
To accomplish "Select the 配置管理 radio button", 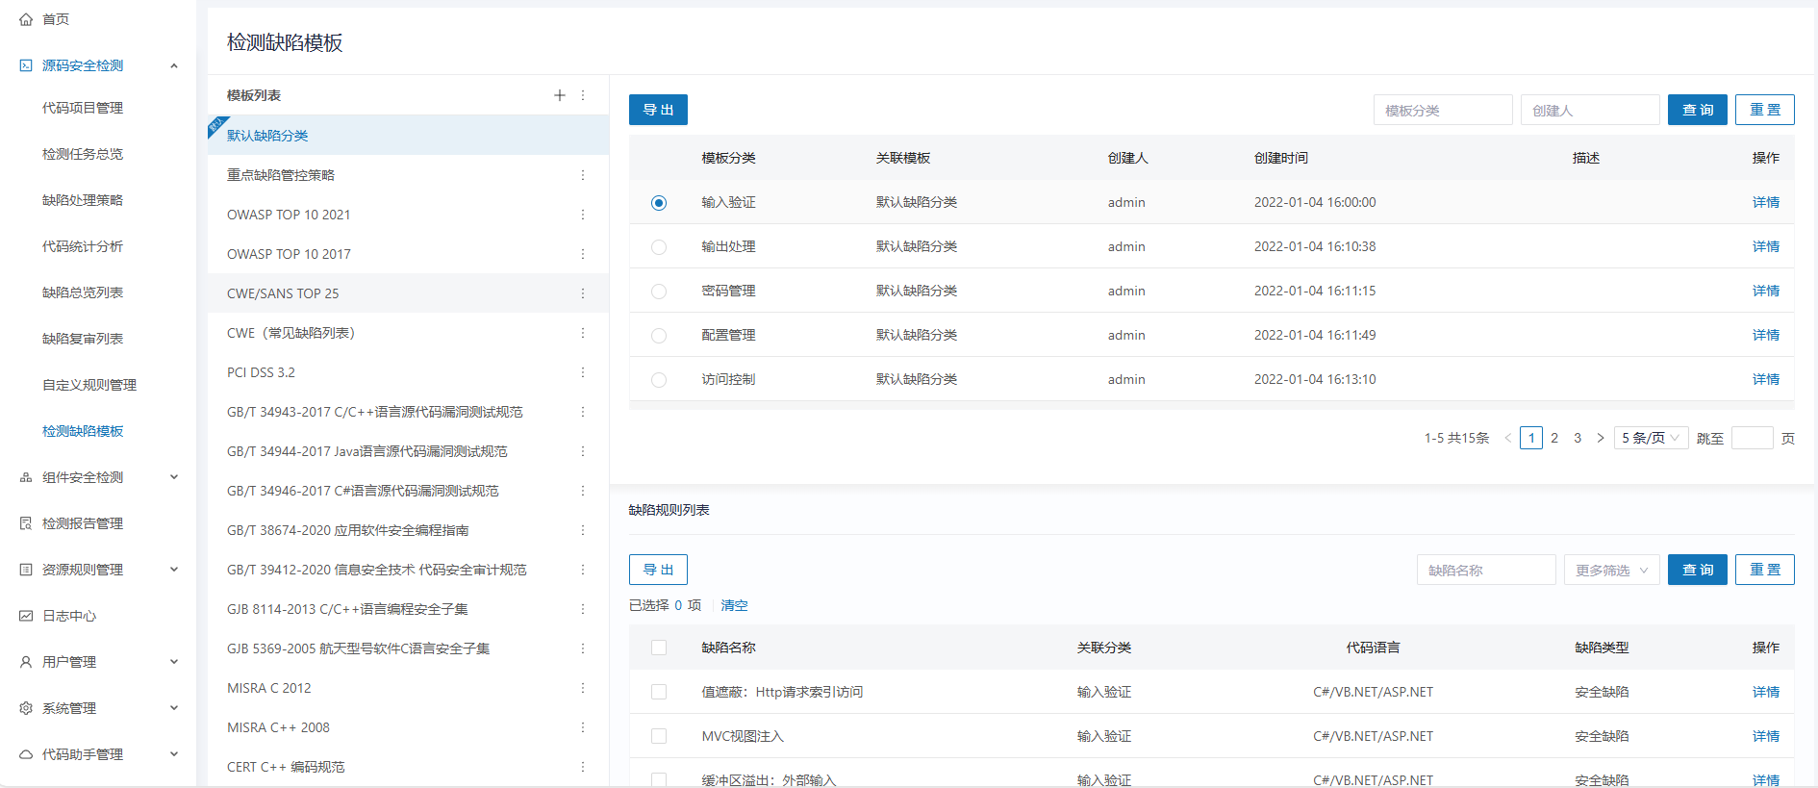I will pos(659,336).
